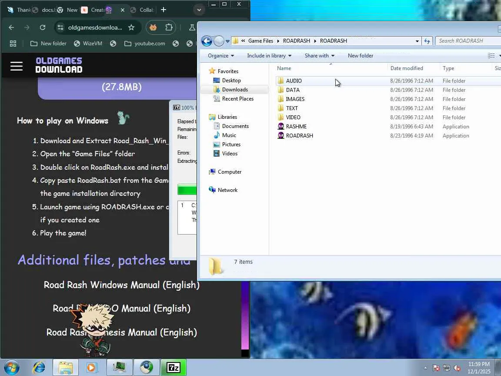Screen dimensions: 501x376
Task: Open Libraries in the navigation pane
Action: [x=227, y=117]
